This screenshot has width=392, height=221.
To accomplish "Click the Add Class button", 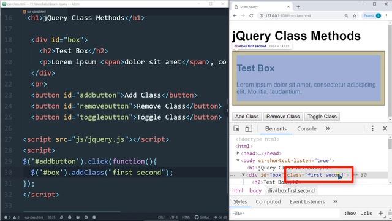I will pos(247,117).
